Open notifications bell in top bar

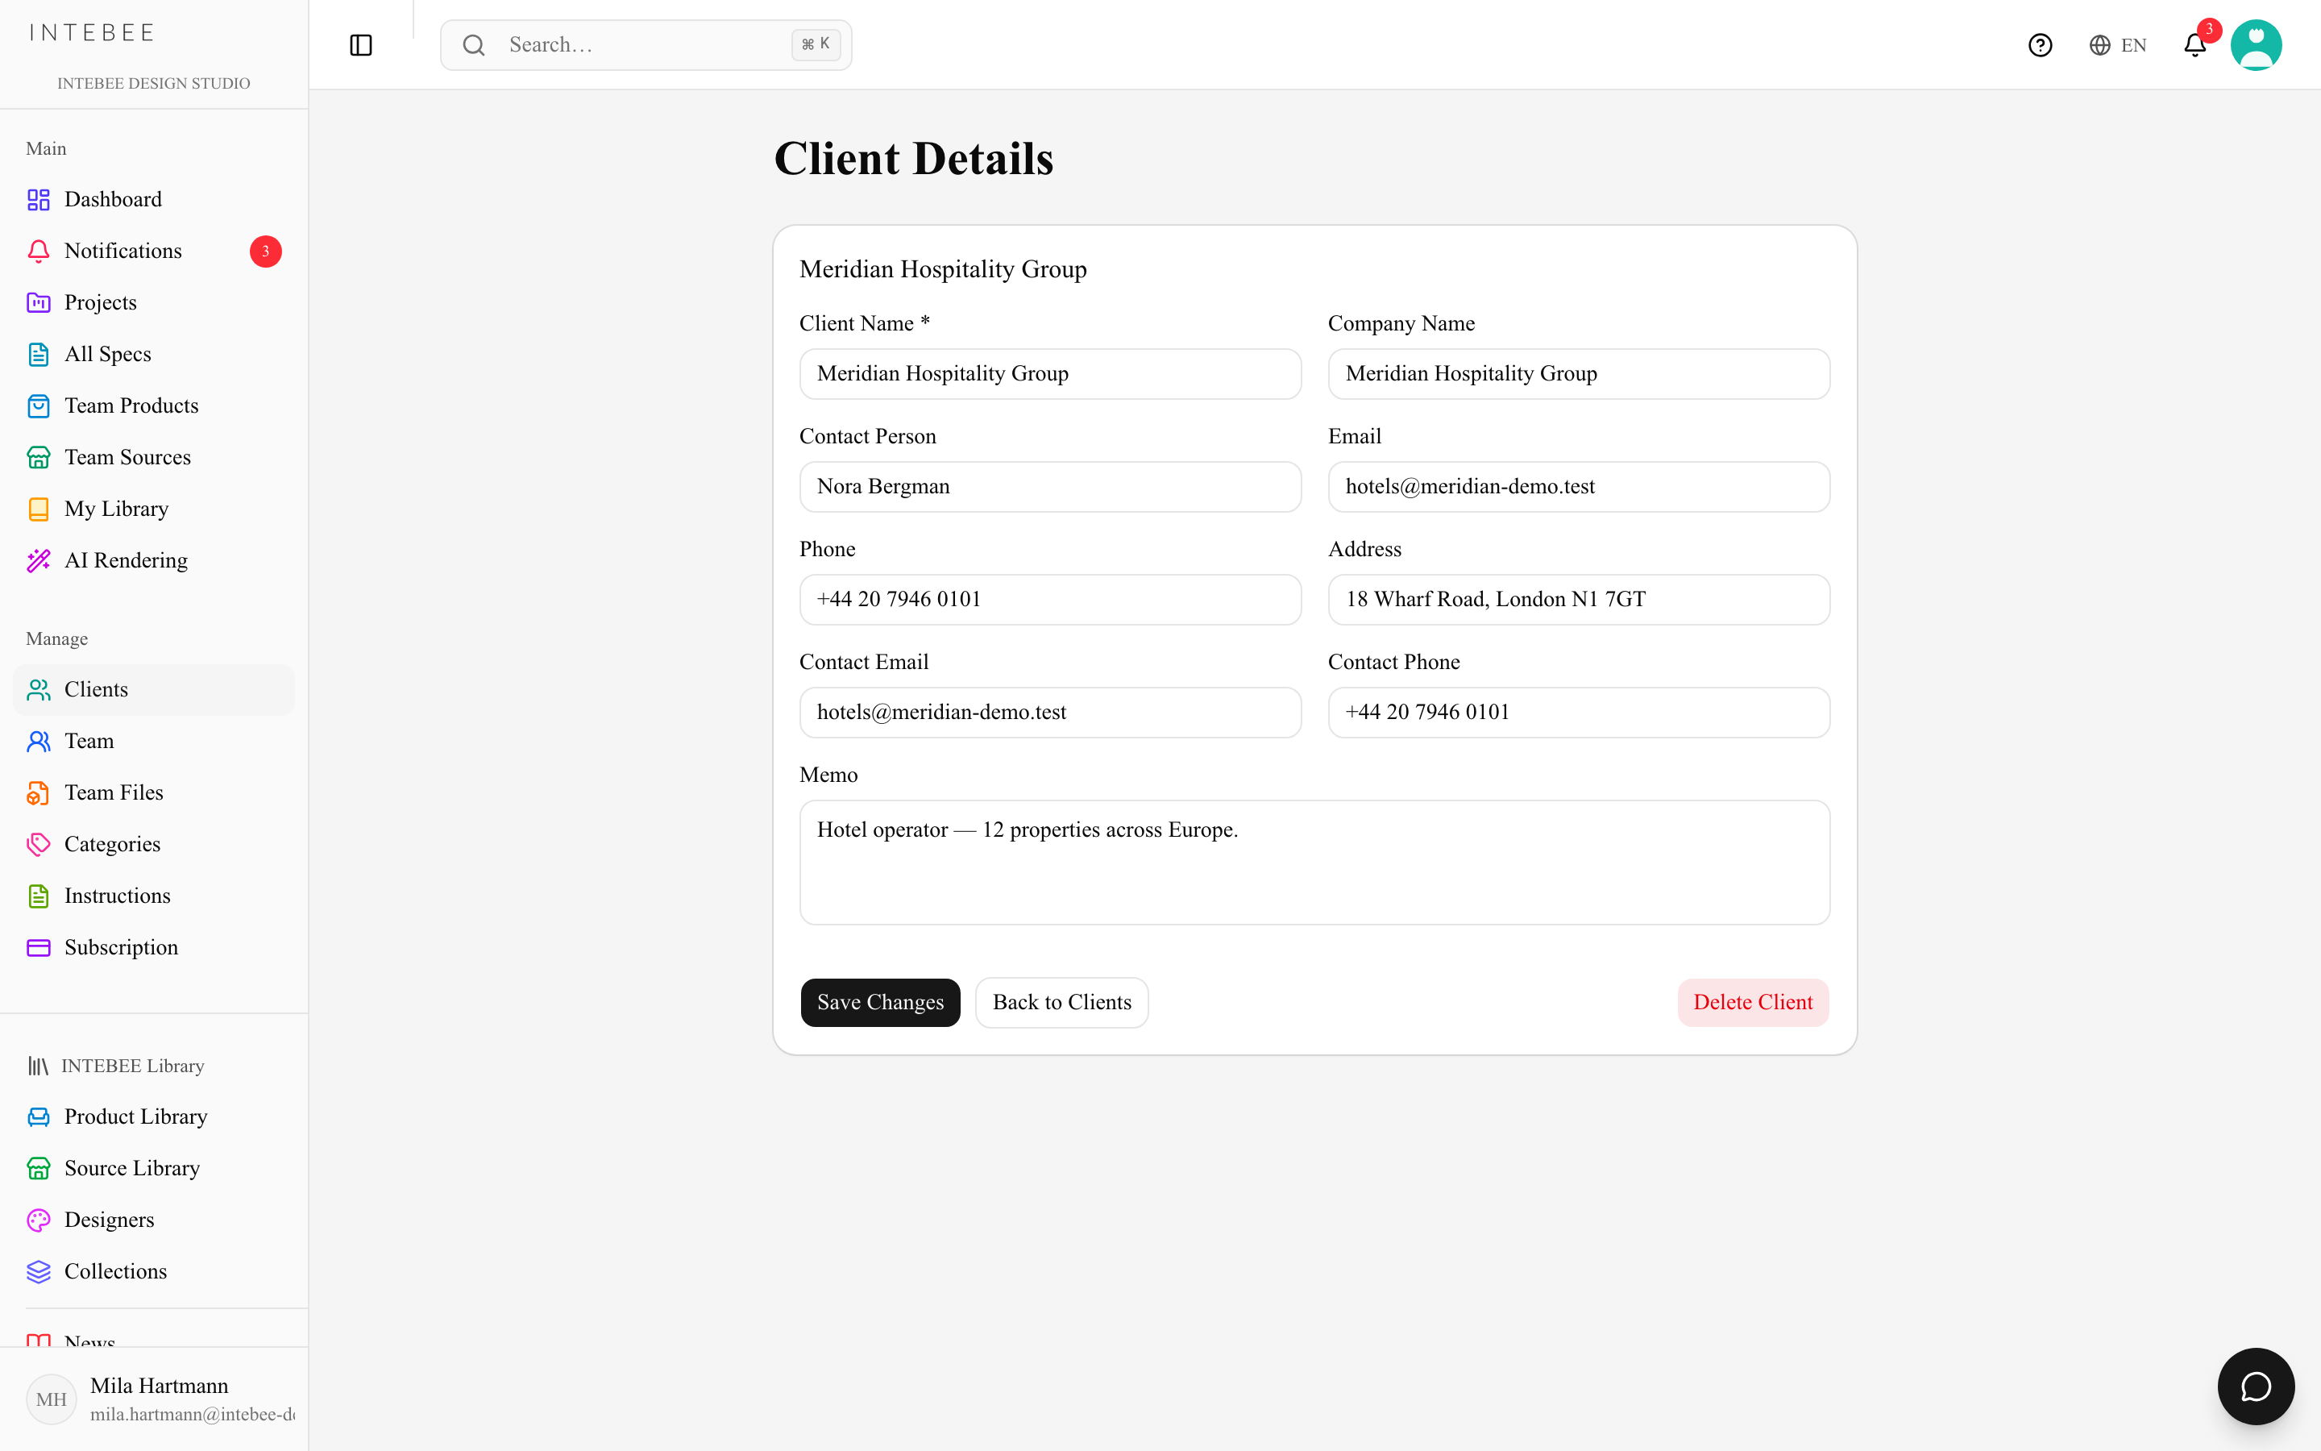tap(2195, 45)
